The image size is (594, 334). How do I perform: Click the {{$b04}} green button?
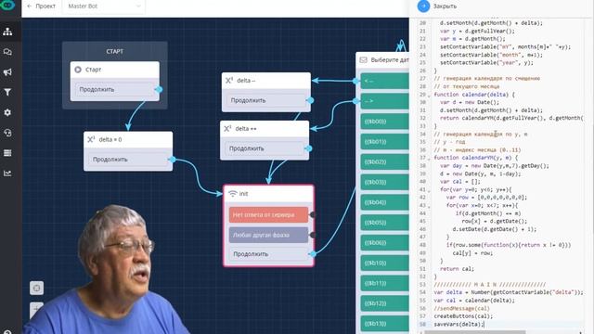coord(384,202)
